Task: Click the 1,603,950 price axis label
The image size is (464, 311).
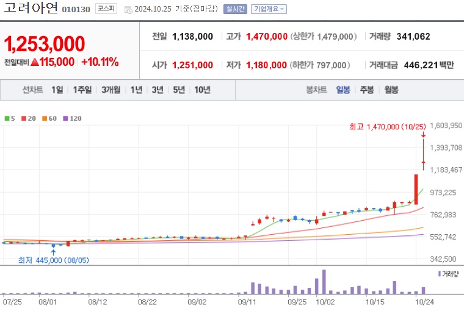Action: (x=446, y=126)
